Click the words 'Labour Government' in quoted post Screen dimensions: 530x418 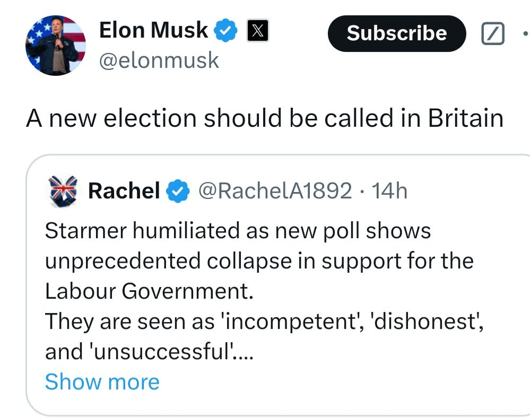(x=149, y=292)
